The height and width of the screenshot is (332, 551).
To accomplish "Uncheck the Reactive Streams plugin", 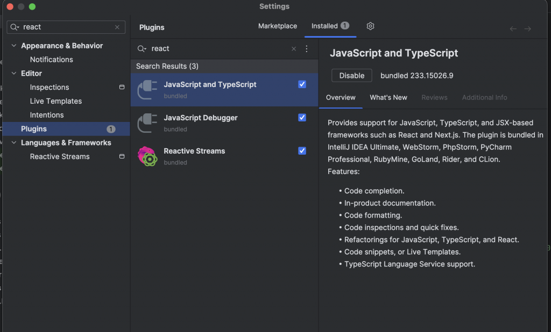I will pos(302,151).
